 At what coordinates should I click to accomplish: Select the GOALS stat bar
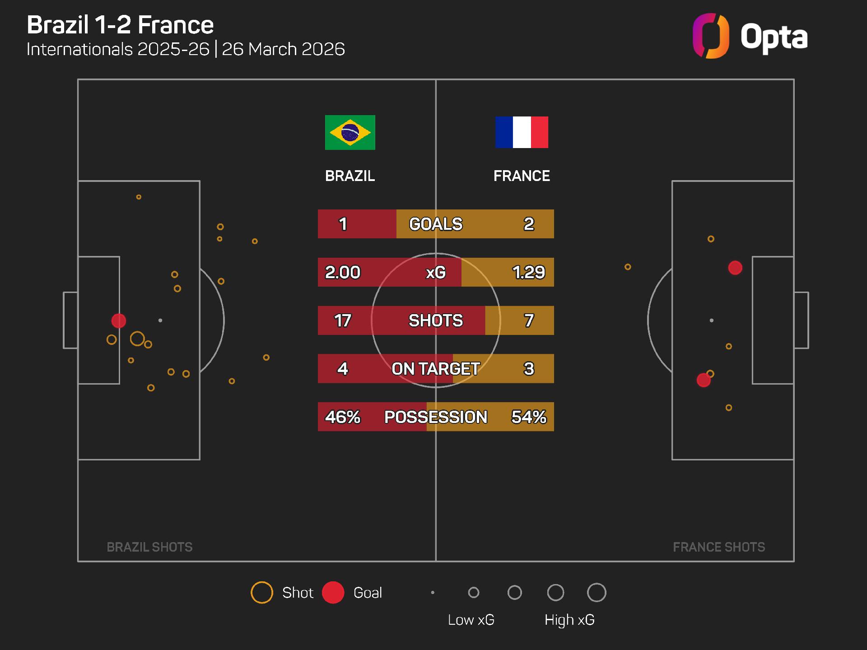(x=436, y=224)
